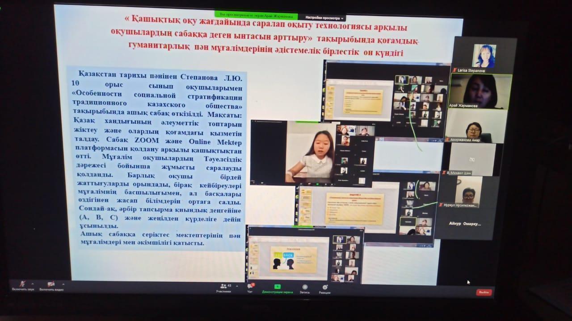The height and width of the screenshot is (321, 572).
Task: Open Настройки просмотра view options dropdown
Action: point(327,18)
